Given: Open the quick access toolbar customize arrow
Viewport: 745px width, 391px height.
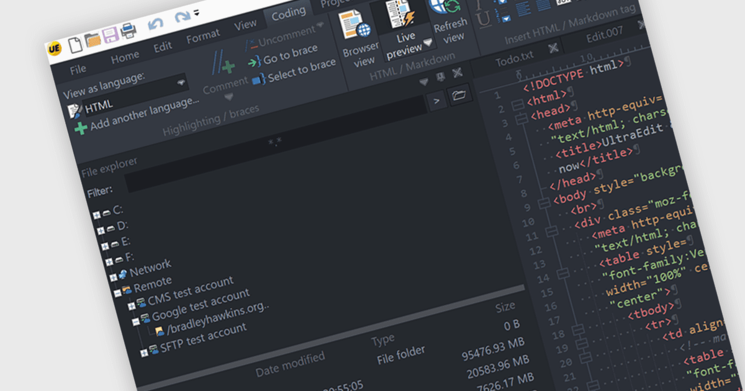Looking at the screenshot, I should pos(196,12).
